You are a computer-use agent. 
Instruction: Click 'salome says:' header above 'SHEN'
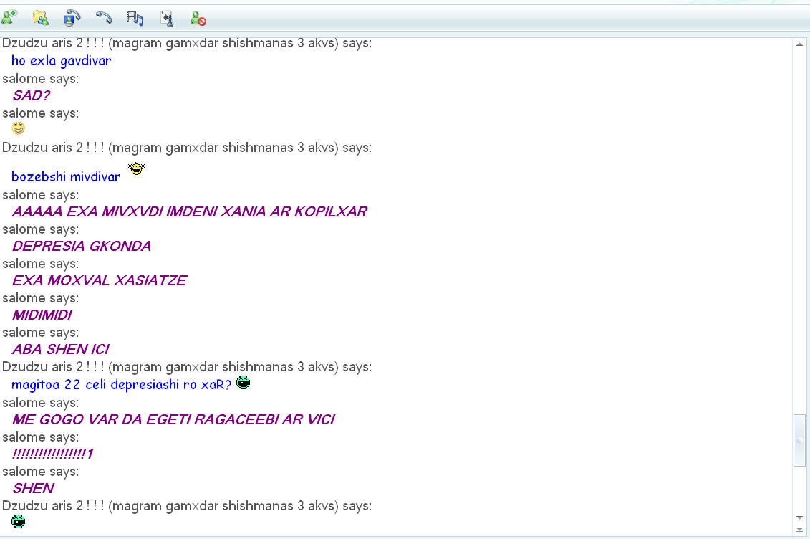tap(40, 472)
